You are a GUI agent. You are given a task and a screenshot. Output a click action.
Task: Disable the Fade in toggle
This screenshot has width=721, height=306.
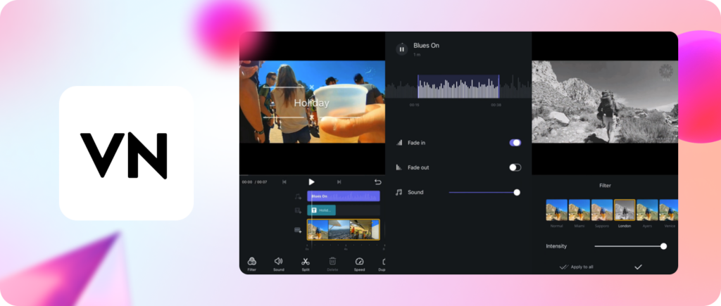(515, 142)
